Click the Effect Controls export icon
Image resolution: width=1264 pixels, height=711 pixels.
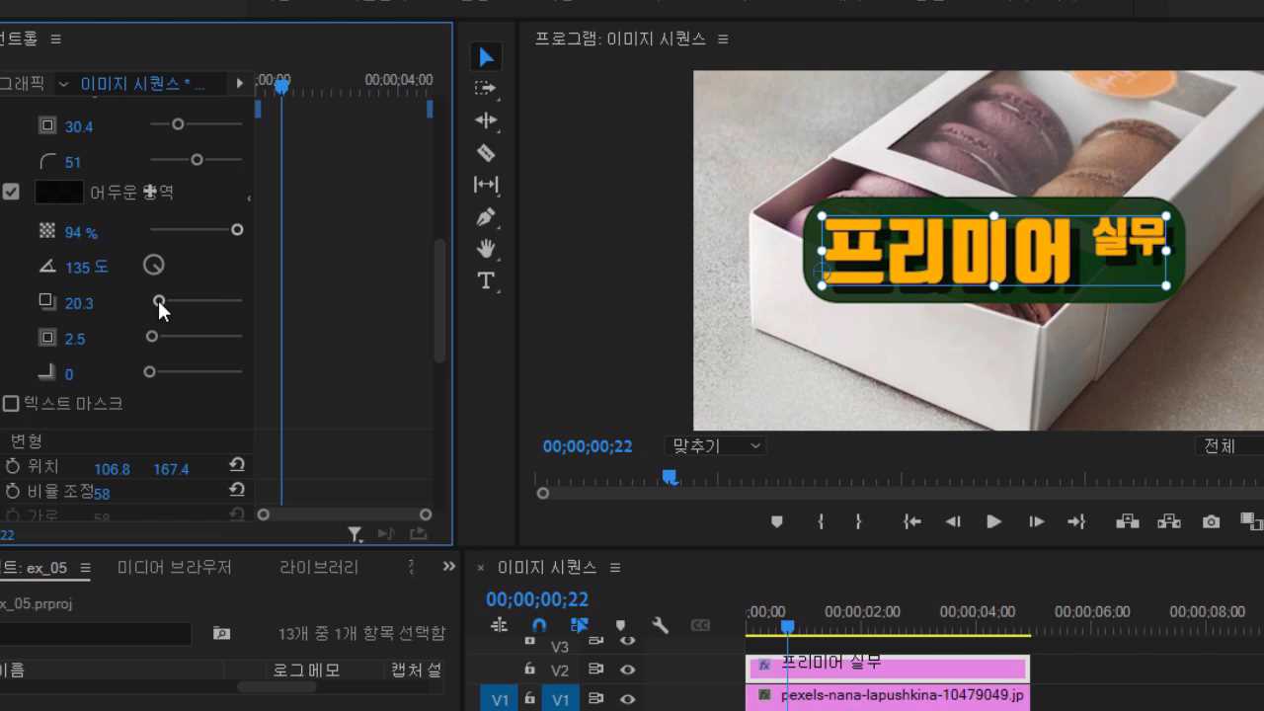[x=419, y=534]
